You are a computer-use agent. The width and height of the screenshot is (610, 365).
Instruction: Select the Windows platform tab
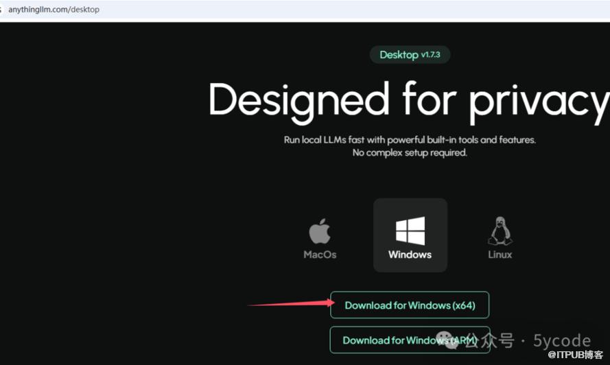click(x=410, y=235)
